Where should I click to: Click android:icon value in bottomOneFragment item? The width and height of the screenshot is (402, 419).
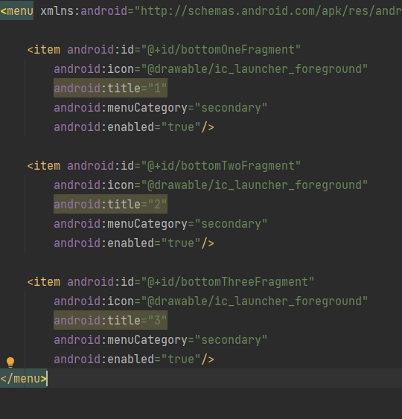point(255,69)
